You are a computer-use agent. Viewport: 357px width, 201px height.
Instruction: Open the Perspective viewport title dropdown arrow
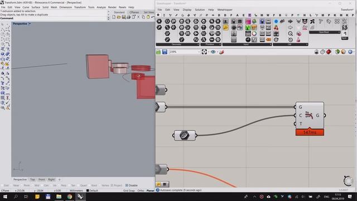tap(30, 23)
